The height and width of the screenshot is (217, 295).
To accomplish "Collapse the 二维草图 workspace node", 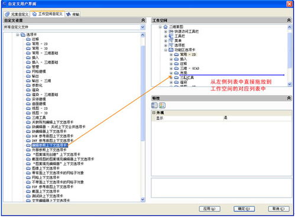I will click(x=160, y=27).
